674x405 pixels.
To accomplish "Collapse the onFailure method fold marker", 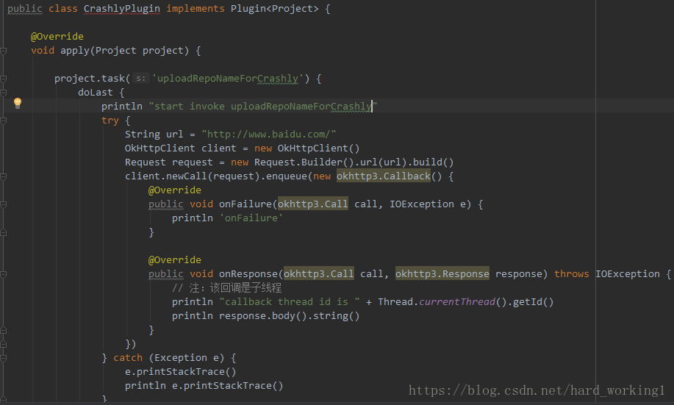I will (4, 204).
